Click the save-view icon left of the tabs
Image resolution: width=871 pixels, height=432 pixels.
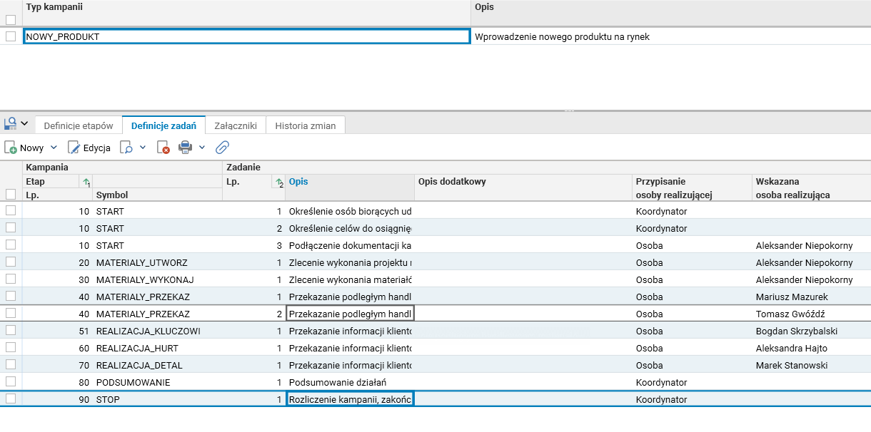coord(11,124)
